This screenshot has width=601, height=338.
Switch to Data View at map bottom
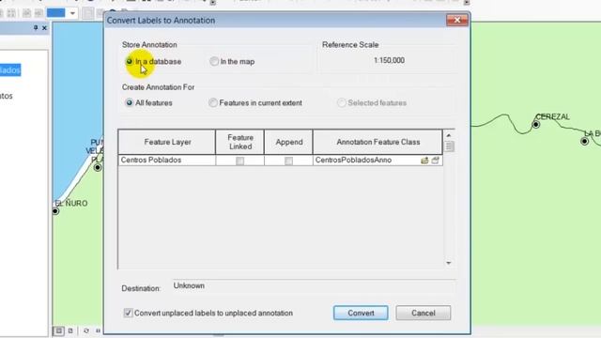click(x=58, y=330)
